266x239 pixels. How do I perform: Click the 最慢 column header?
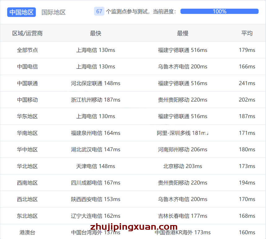(183, 33)
